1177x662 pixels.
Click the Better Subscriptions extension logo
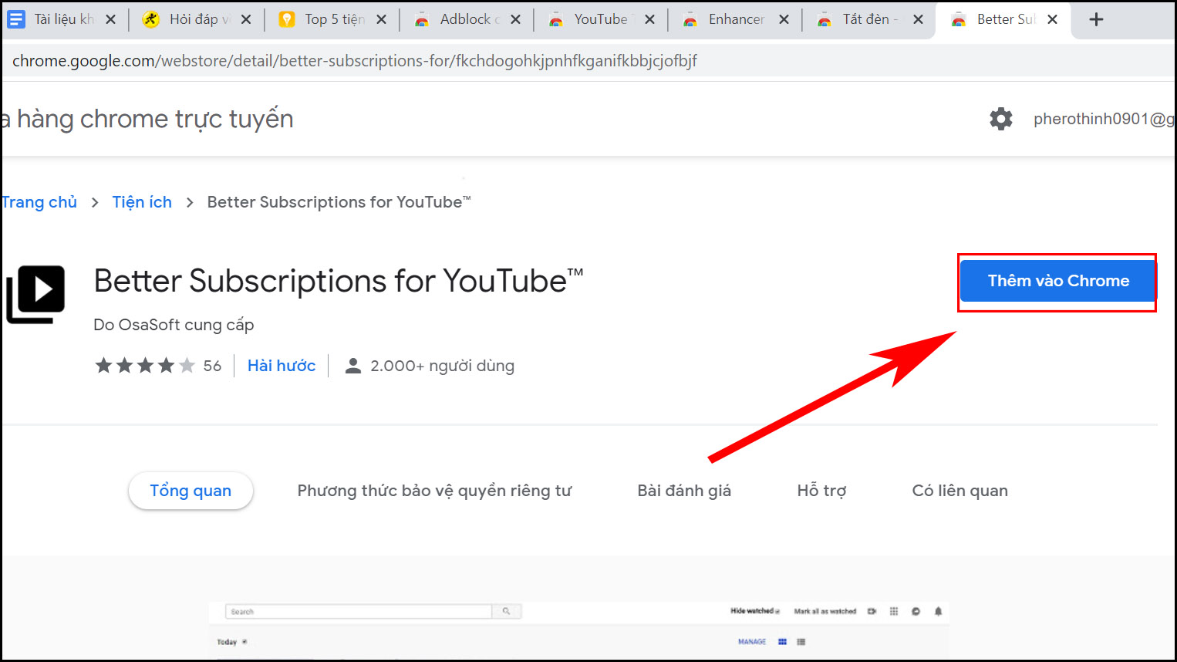pos(35,294)
